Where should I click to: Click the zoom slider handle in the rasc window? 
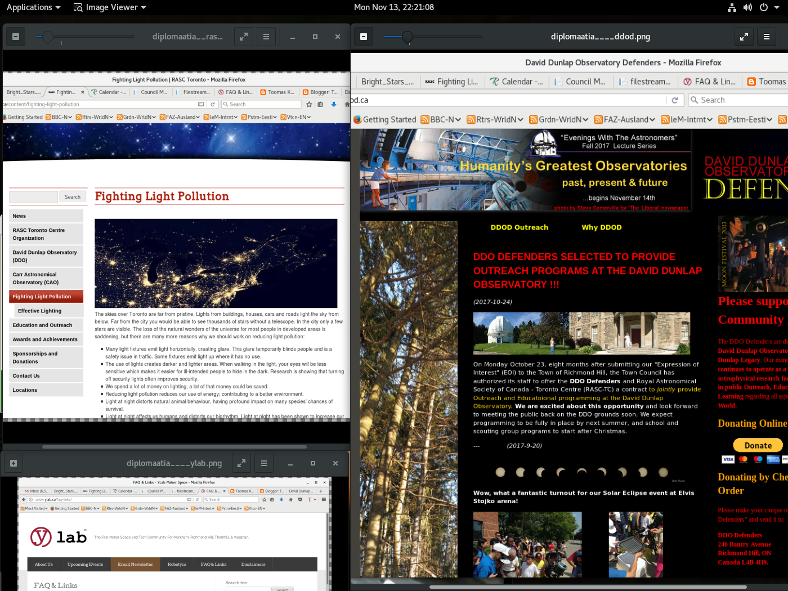[48, 37]
